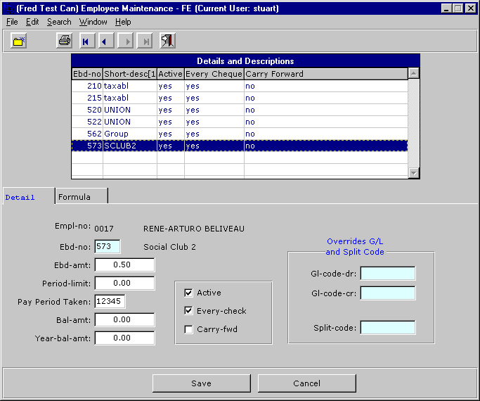Click the next record arrow
Viewport: 480px width, 401px height.
click(x=126, y=41)
